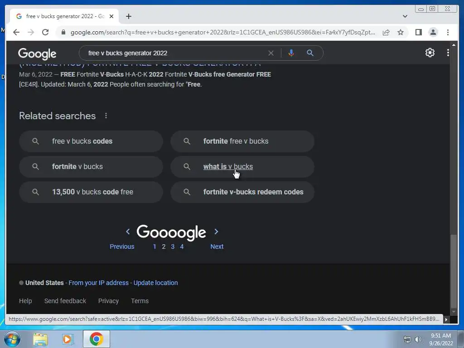Click the Google logo to go home
This screenshot has height=348, width=464.
point(37,53)
